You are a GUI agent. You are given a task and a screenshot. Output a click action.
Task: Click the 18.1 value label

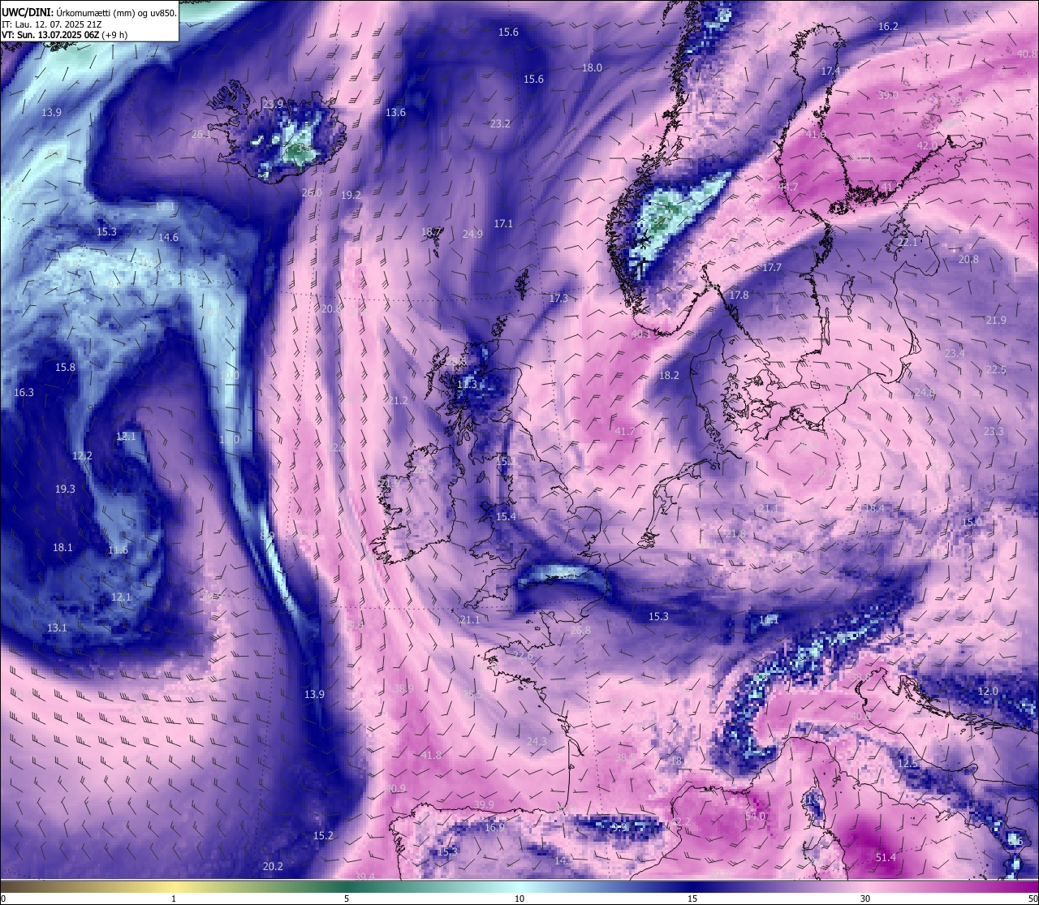pos(63,548)
